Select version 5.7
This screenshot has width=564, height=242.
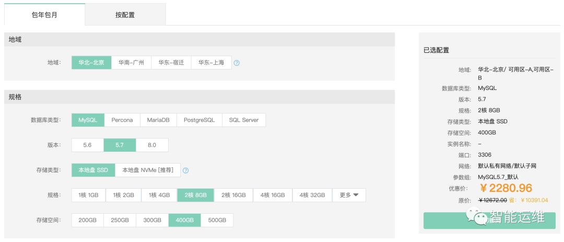[120, 145]
